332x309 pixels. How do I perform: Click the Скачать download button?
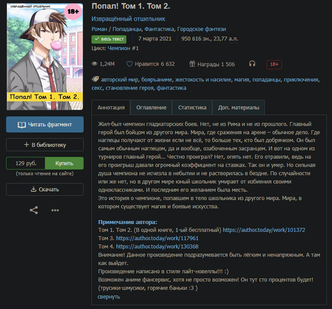coord(45,189)
